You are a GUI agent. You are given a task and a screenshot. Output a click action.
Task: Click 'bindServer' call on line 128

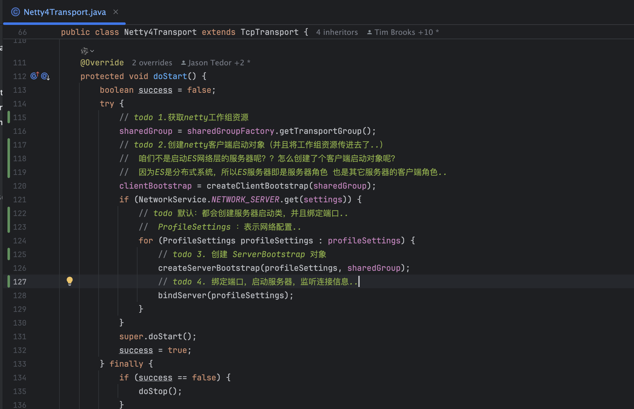coord(182,295)
